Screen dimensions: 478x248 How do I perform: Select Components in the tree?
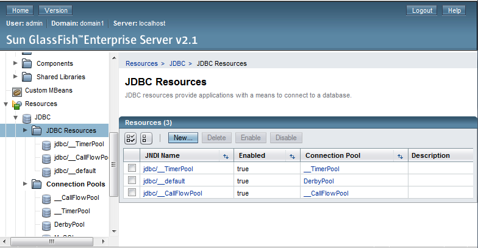click(55, 63)
